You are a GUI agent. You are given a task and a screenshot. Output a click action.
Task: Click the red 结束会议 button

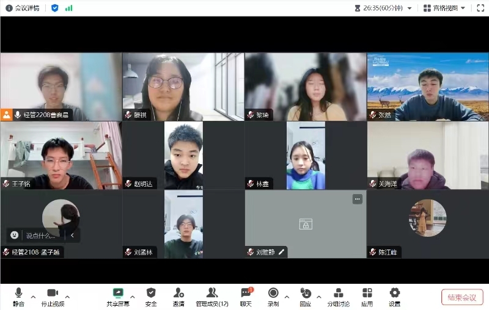[462, 297]
